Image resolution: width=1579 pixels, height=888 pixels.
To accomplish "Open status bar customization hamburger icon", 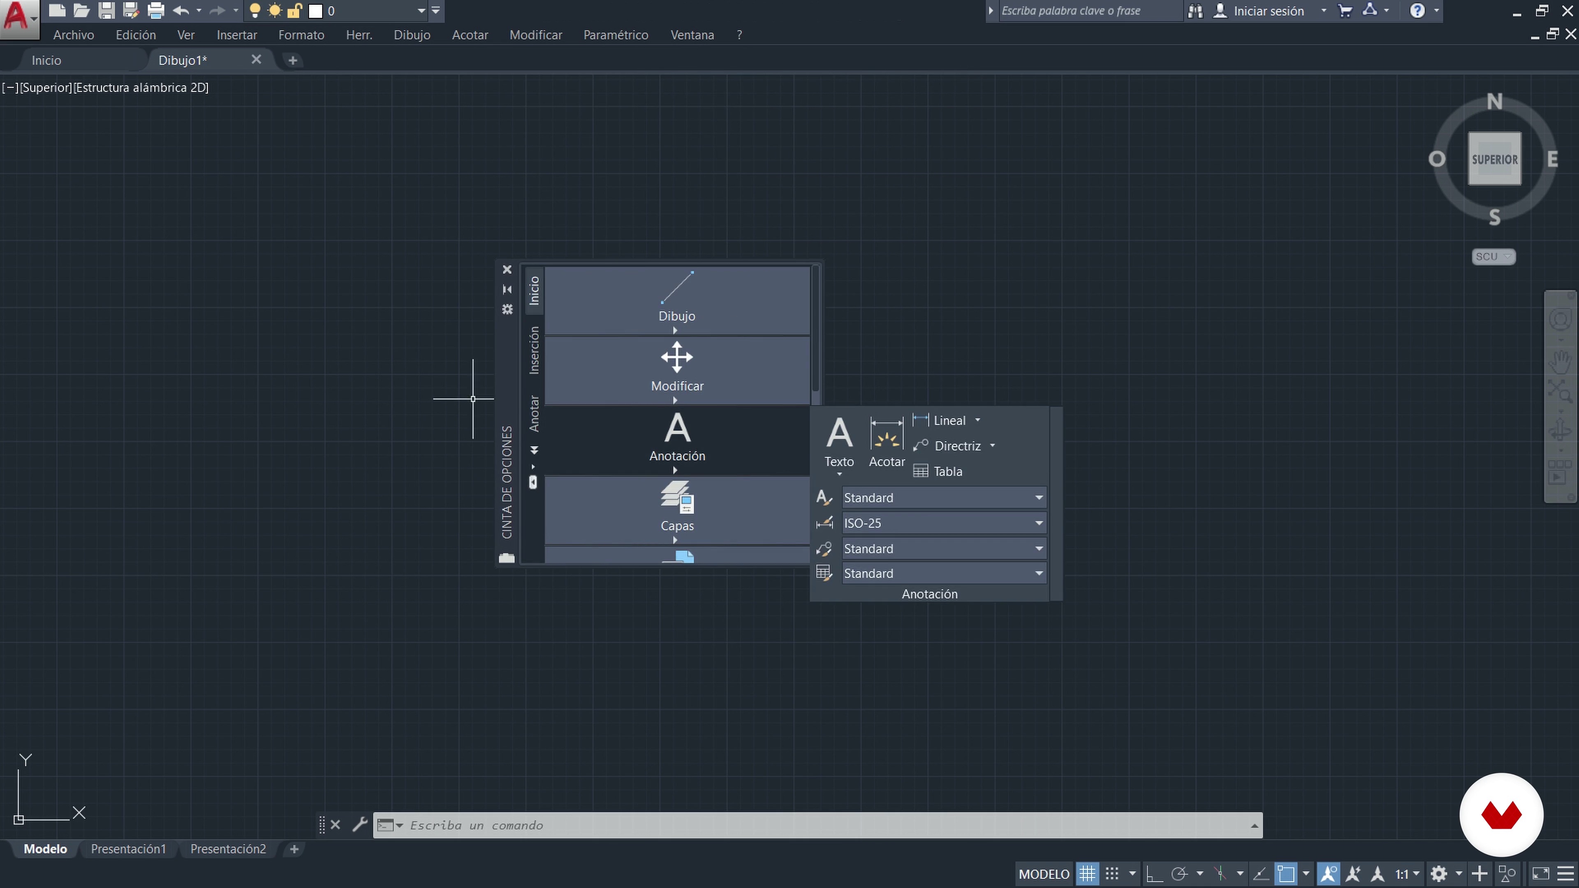I will 1565,873.
